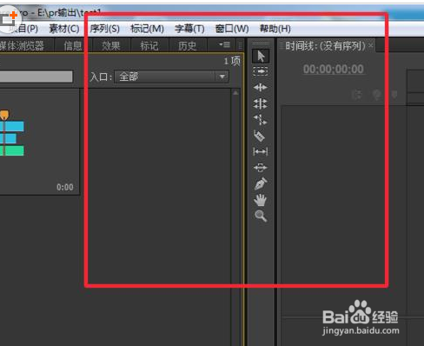
Task: Switch to the 标记 panel tab
Action: click(x=149, y=45)
